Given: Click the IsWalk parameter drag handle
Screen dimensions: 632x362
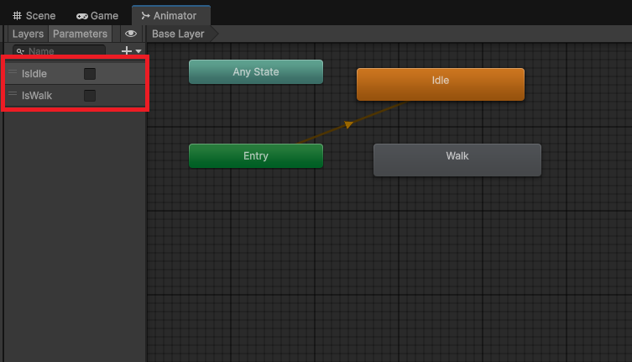Looking at the screenshot, I should [13, 95].
